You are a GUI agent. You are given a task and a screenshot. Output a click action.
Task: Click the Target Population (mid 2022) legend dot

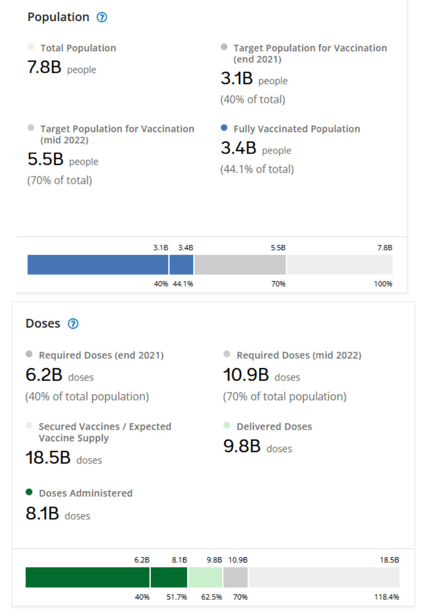coord(31,128)
